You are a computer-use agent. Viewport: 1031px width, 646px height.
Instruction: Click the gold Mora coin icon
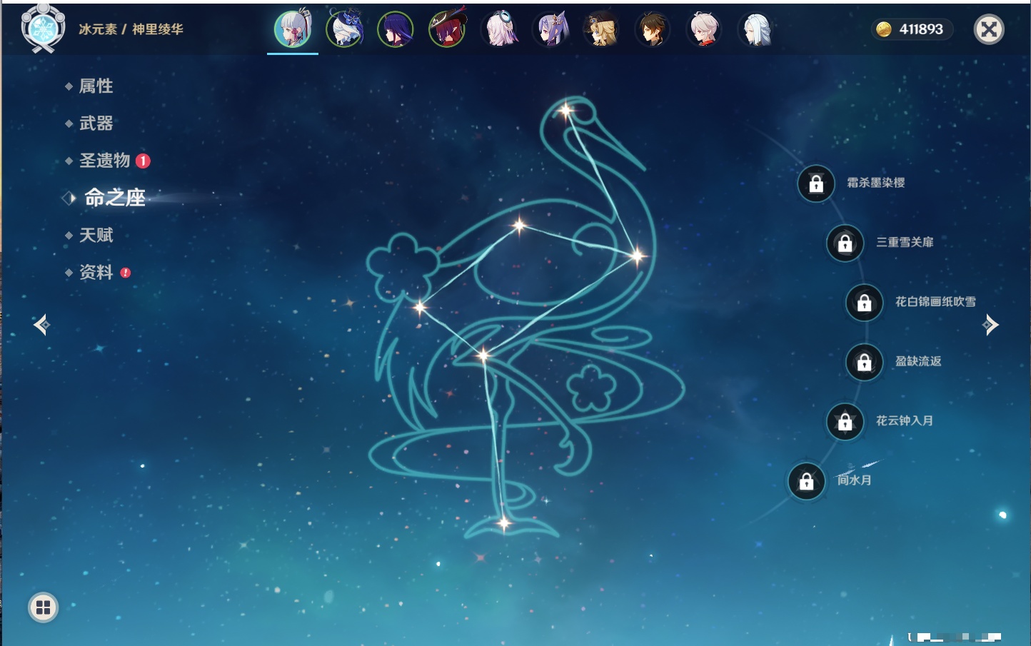[x=884, y=29]
